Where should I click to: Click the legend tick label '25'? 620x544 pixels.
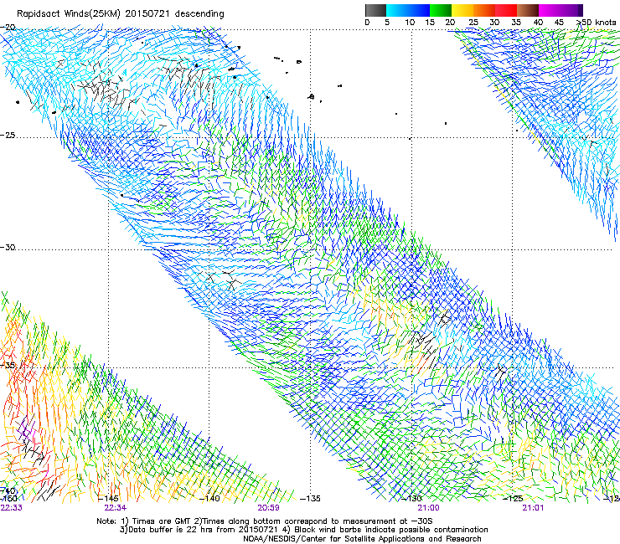pyautogui.click(x=473, y=23)
